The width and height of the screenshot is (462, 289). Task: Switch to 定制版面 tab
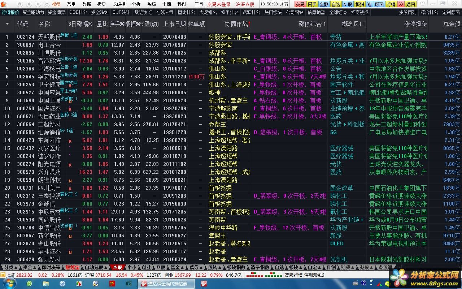451,12
